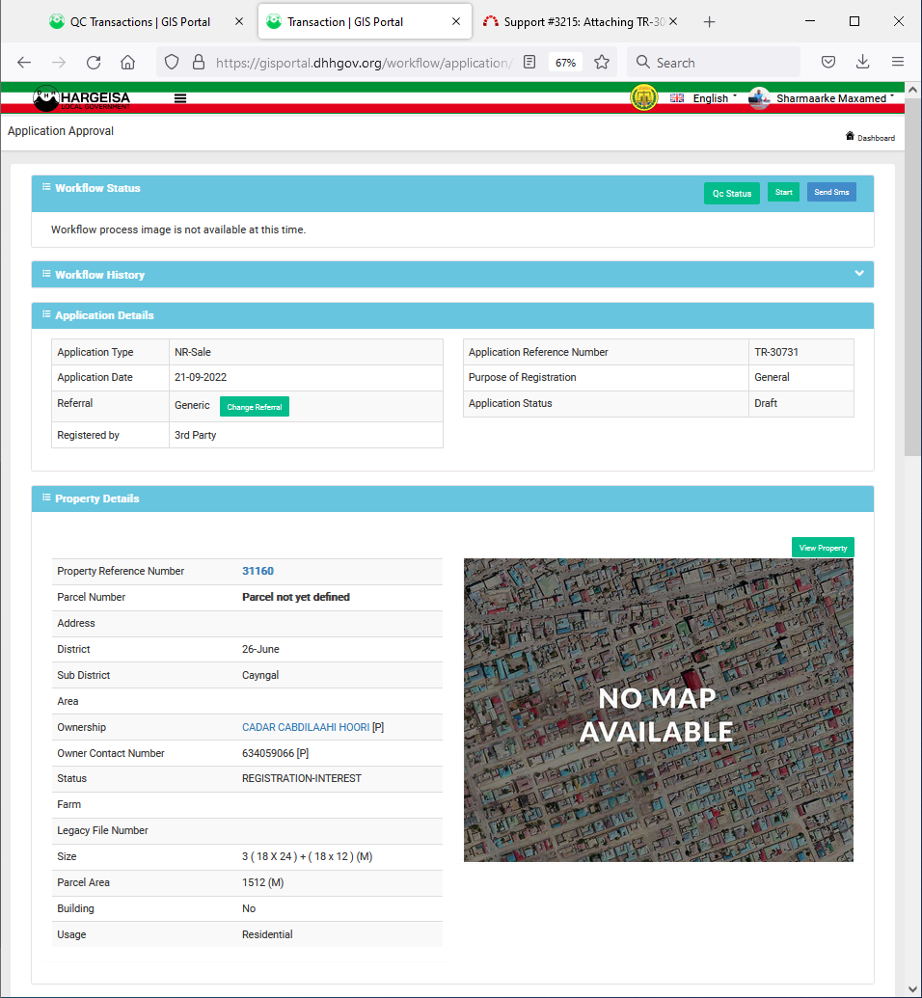Reload the page with the refresh icon
Image resolution: width=922 pixels, height=998 pixels.
(94, 63)
